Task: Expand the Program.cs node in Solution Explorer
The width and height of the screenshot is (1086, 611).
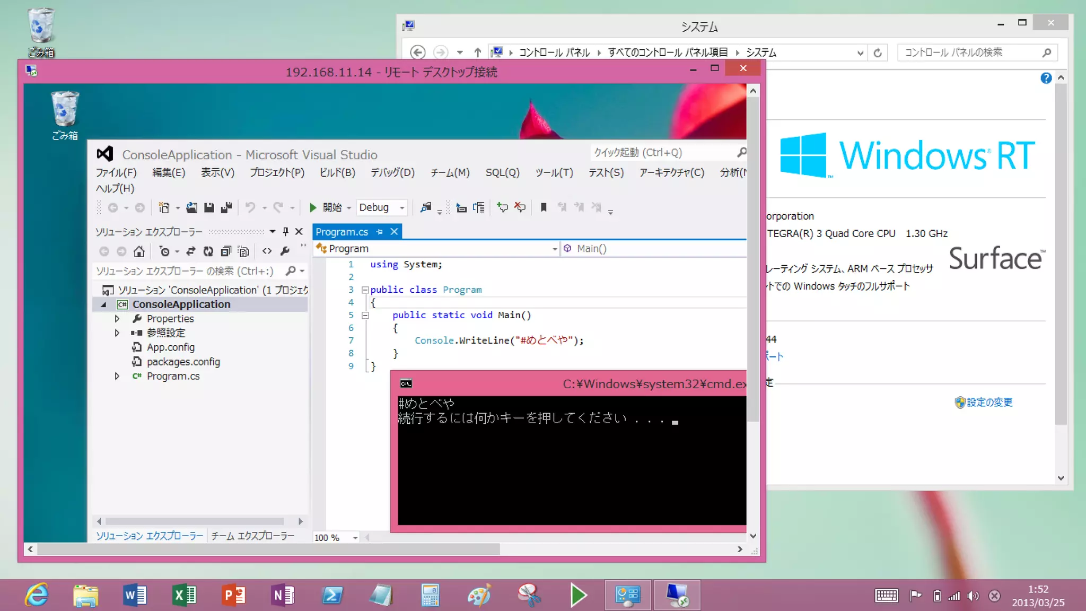Action: (x=117, y=376)
